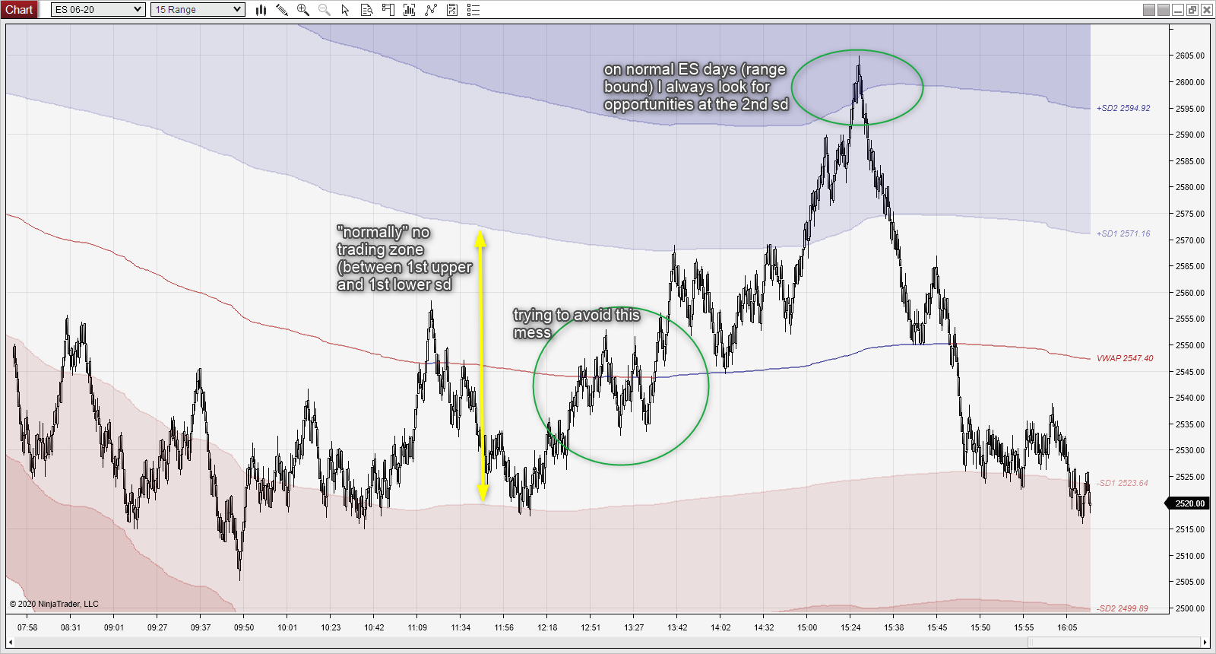Click the VWAP 2547.40 price label
This screenshot has height=654, width=1216.
[1124, 358]
